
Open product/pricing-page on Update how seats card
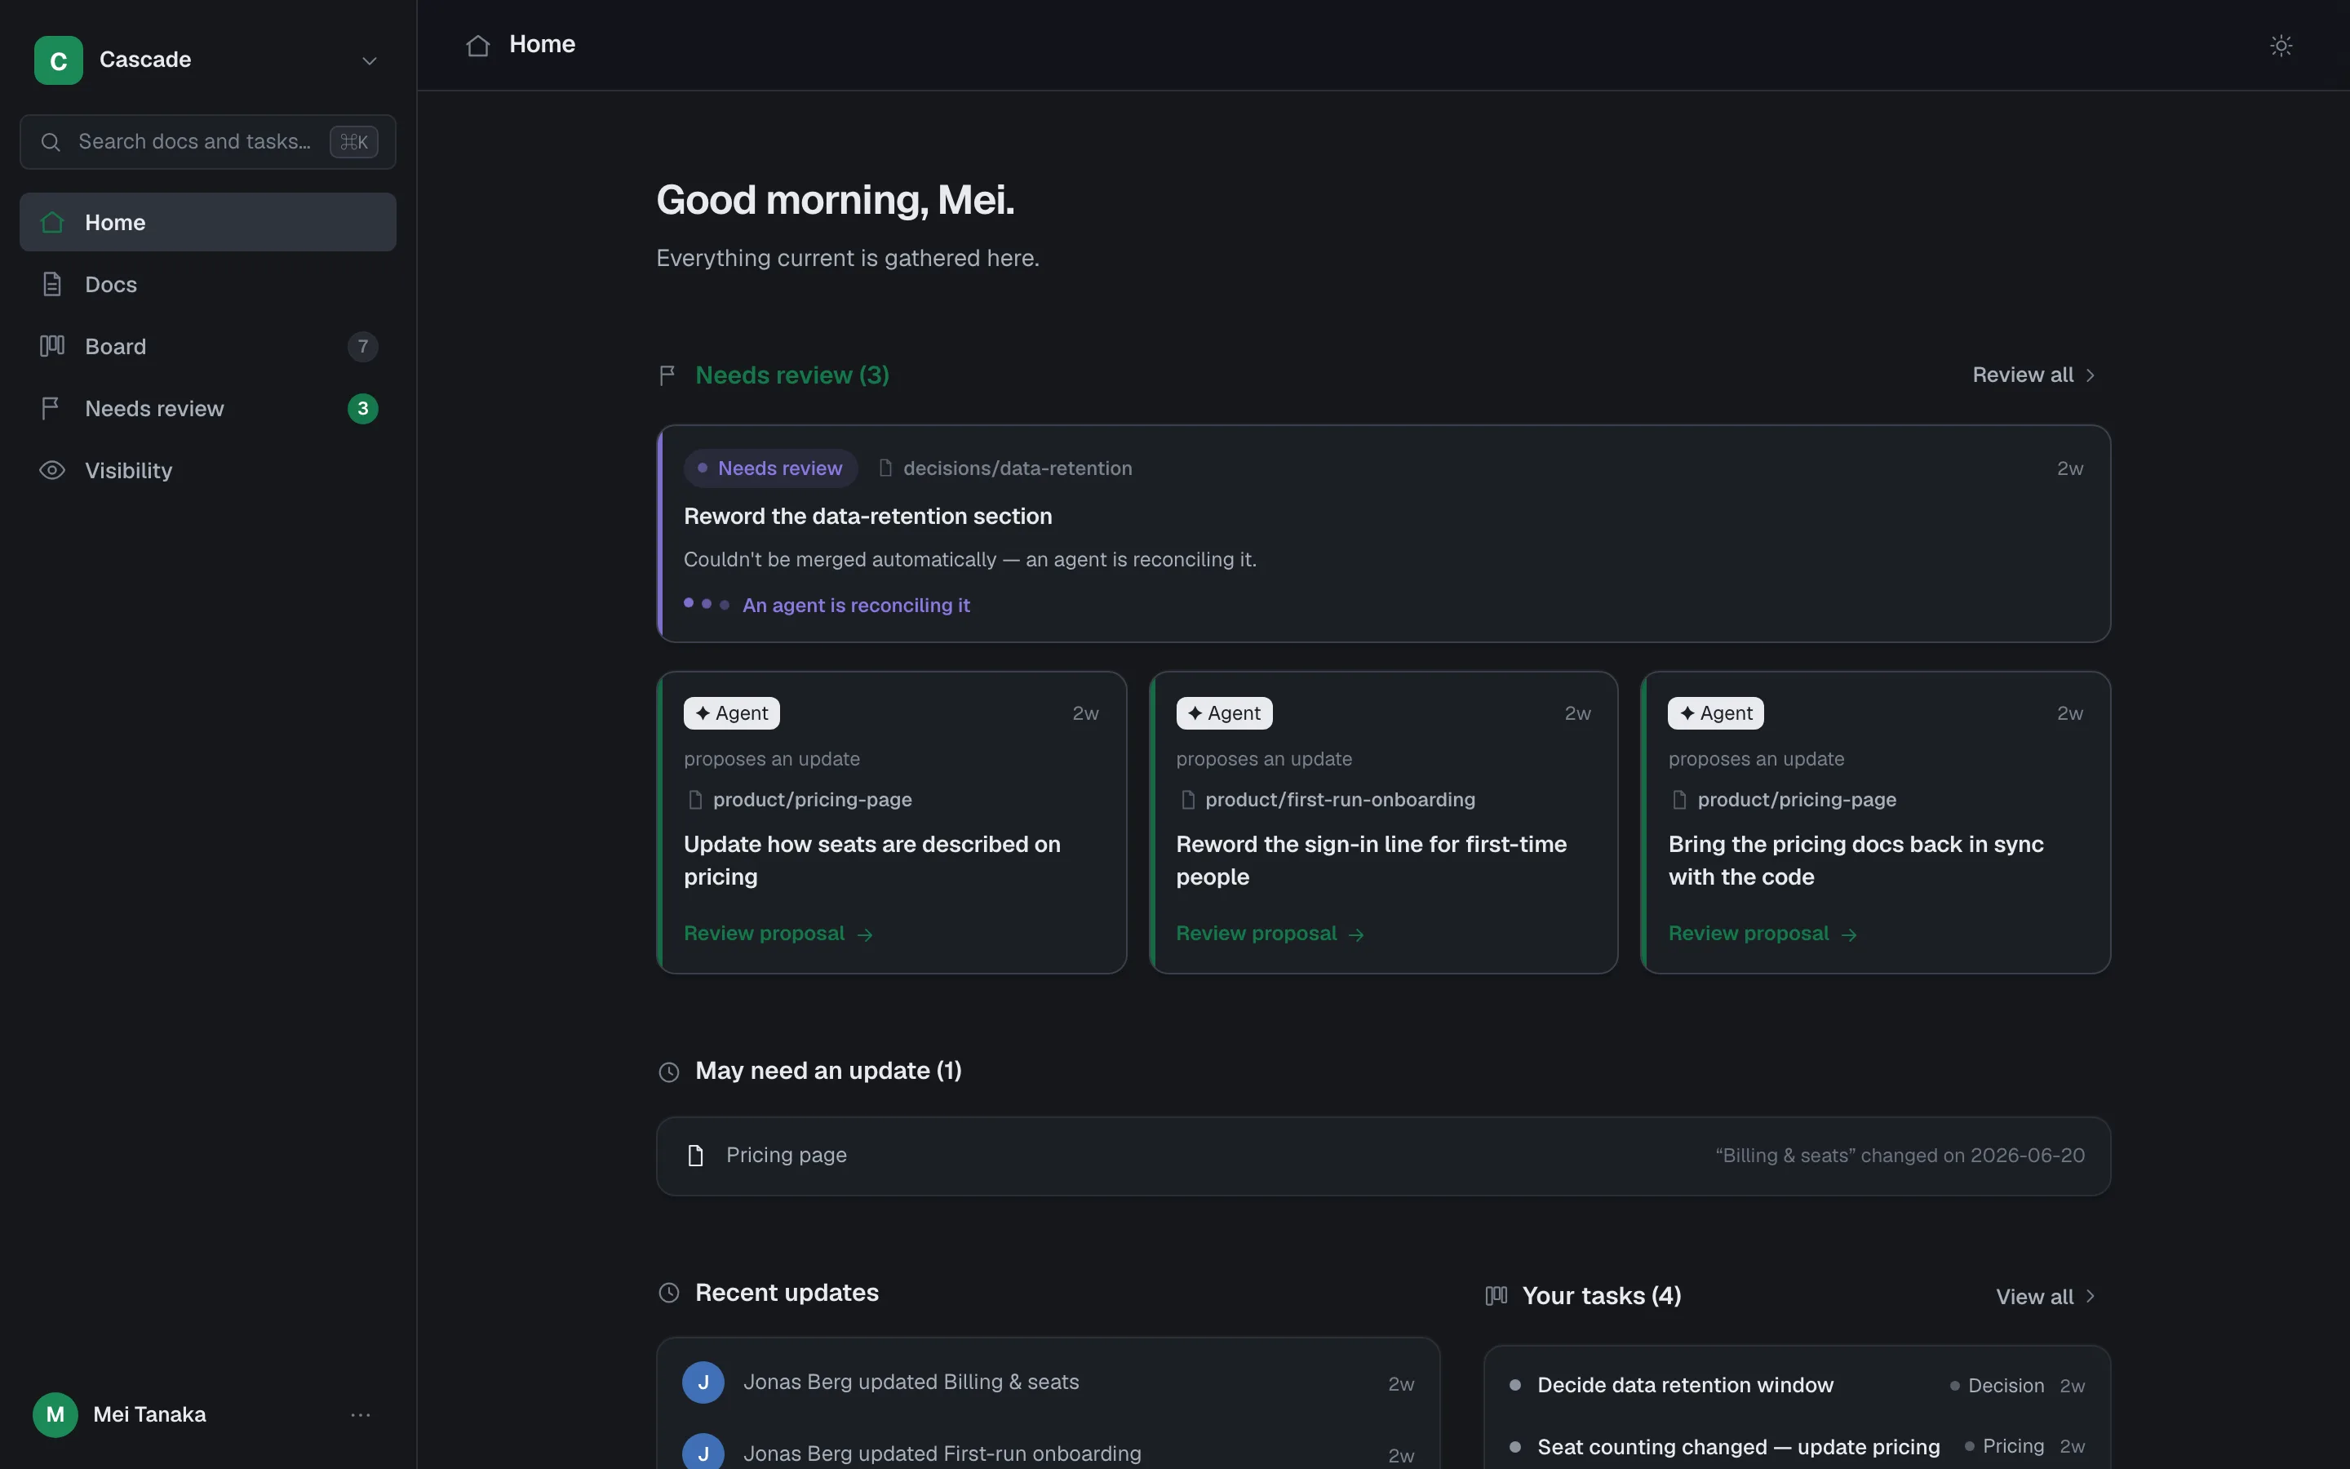(800, 800)
